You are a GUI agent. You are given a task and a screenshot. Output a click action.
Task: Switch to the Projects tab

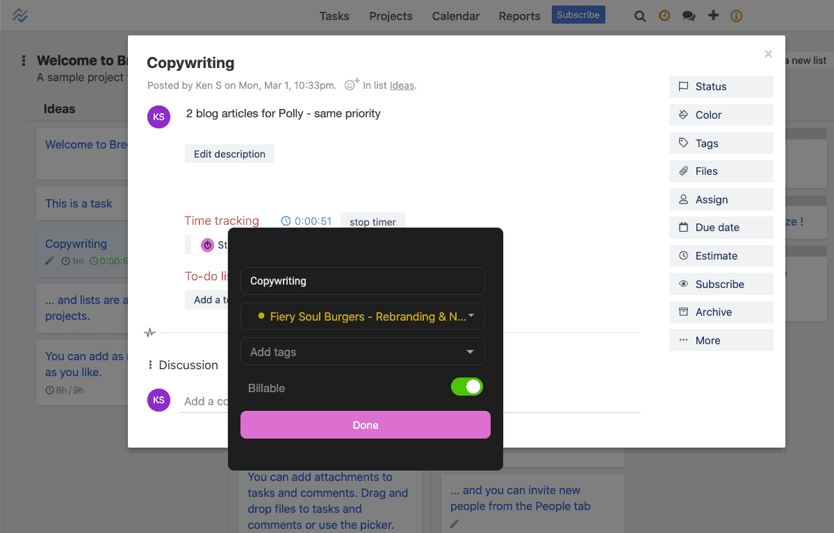click(391, 15)
